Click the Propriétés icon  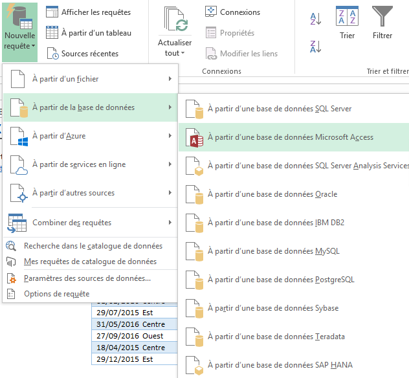tap(211, 32)
